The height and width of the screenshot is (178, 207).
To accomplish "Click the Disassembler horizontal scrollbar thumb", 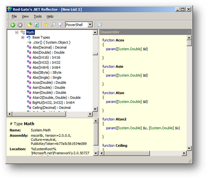I will (x=127, y=153).
